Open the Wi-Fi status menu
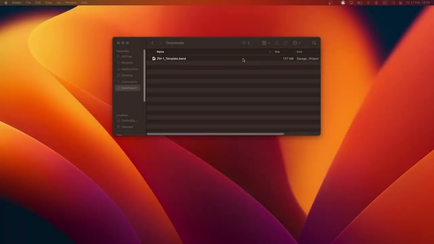Screen dimensions: 434x244 tap(368, 3)
